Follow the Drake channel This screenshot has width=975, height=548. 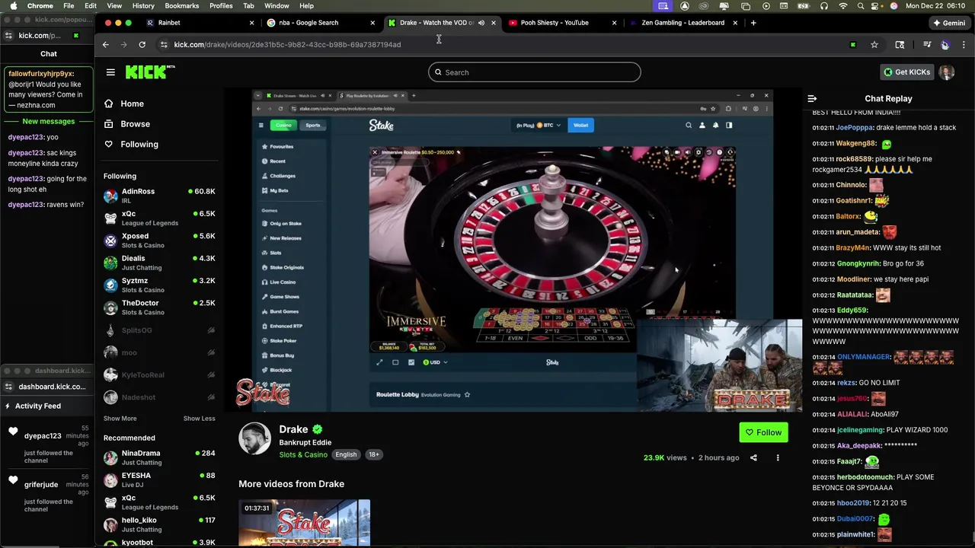(763, 432)
